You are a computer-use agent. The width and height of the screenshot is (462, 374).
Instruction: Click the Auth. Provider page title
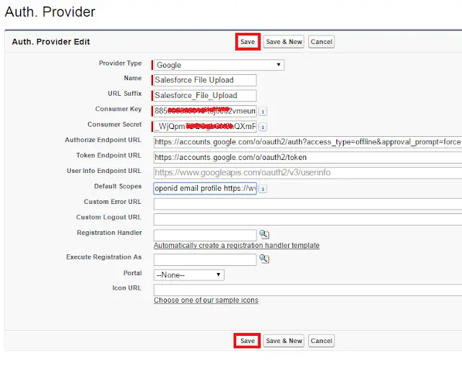50,12
